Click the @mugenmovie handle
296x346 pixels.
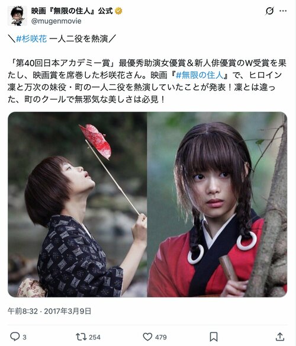[56, 21]
